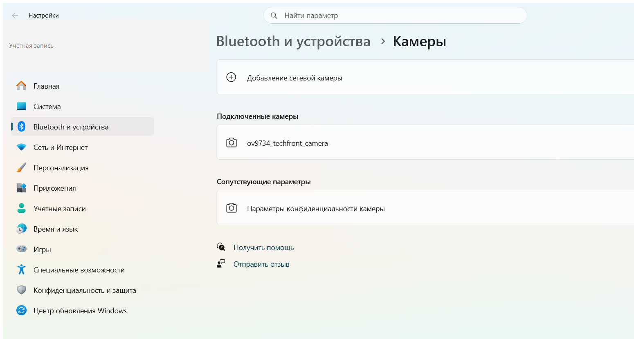Click the shield Конфиденциальность icon
The image size is (634, 339).
(x=21, y=290)
